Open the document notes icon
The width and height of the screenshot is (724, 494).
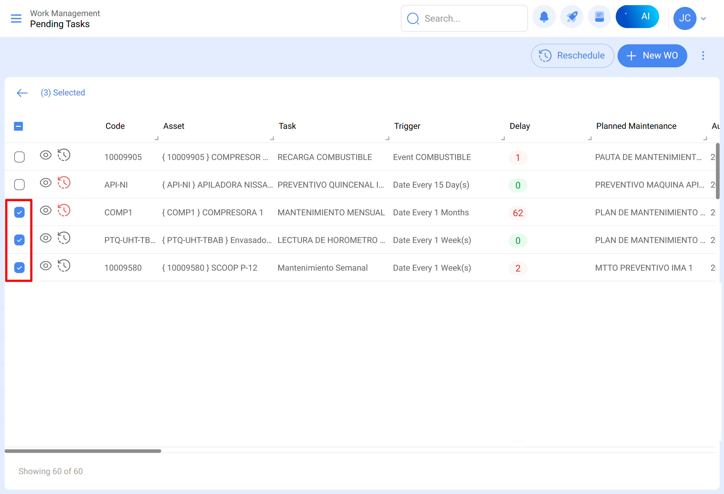click(599, 17)
